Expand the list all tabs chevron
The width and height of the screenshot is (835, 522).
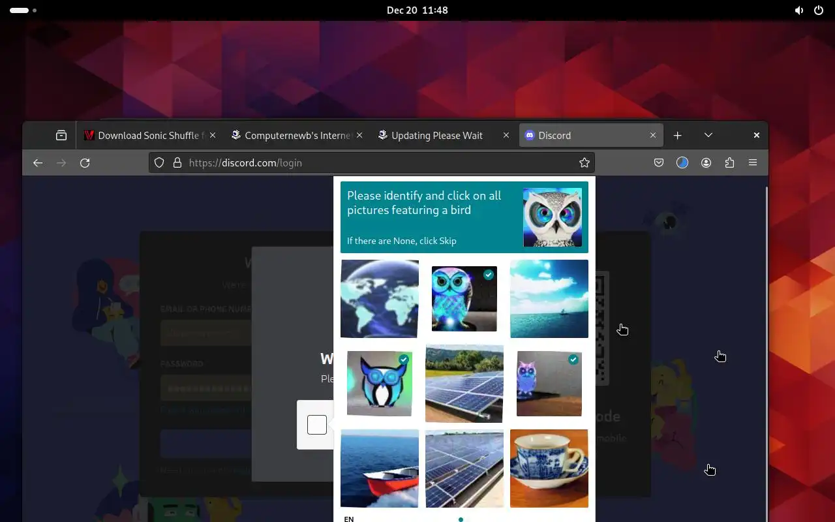pyautogui.click(x=708, y=135)
